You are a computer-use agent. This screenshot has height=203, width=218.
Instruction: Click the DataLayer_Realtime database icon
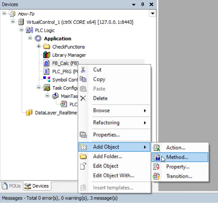click(x=29, y=113)
